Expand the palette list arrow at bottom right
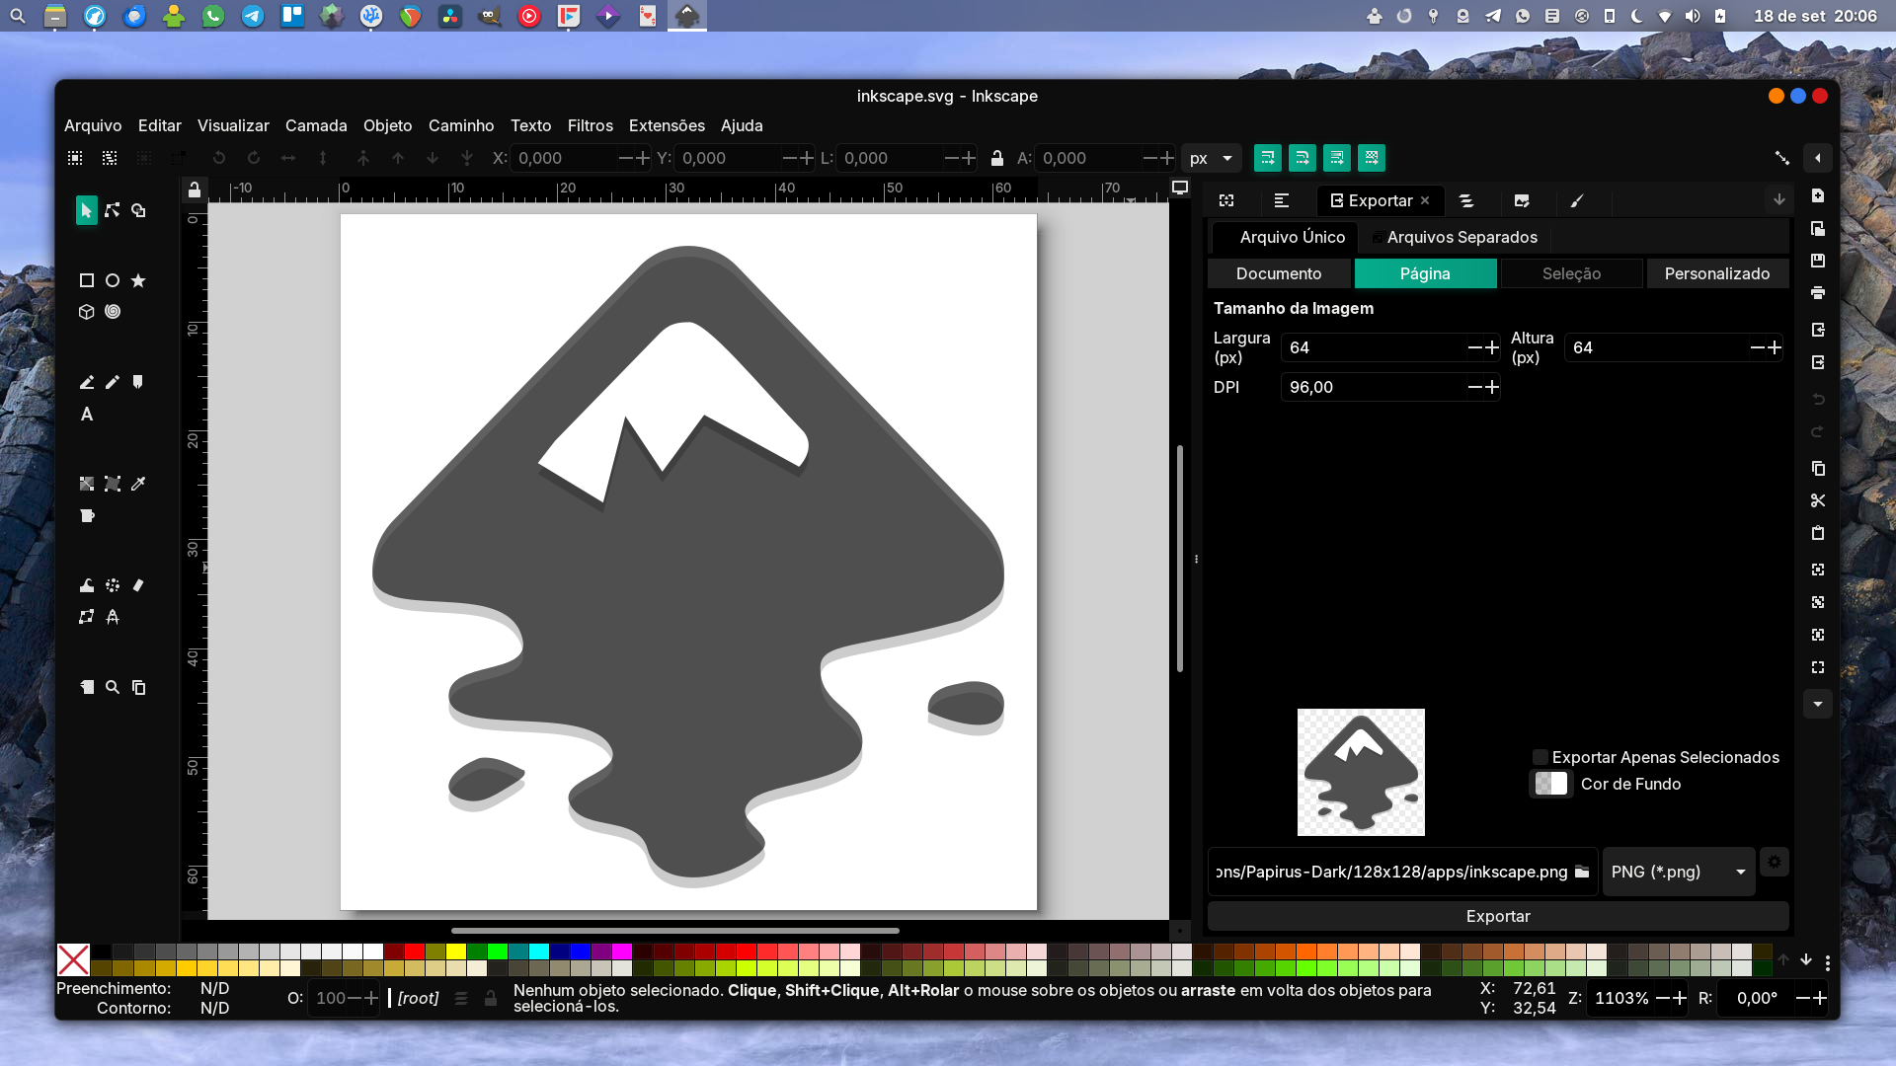This screenshot has height=1066, width=1896. click(x=1807, y=958)
